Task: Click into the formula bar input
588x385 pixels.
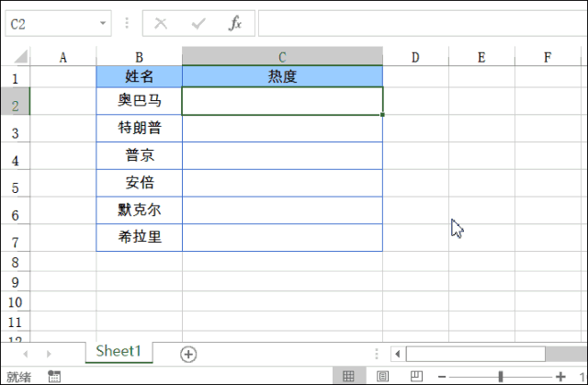Action: (423, 23)
